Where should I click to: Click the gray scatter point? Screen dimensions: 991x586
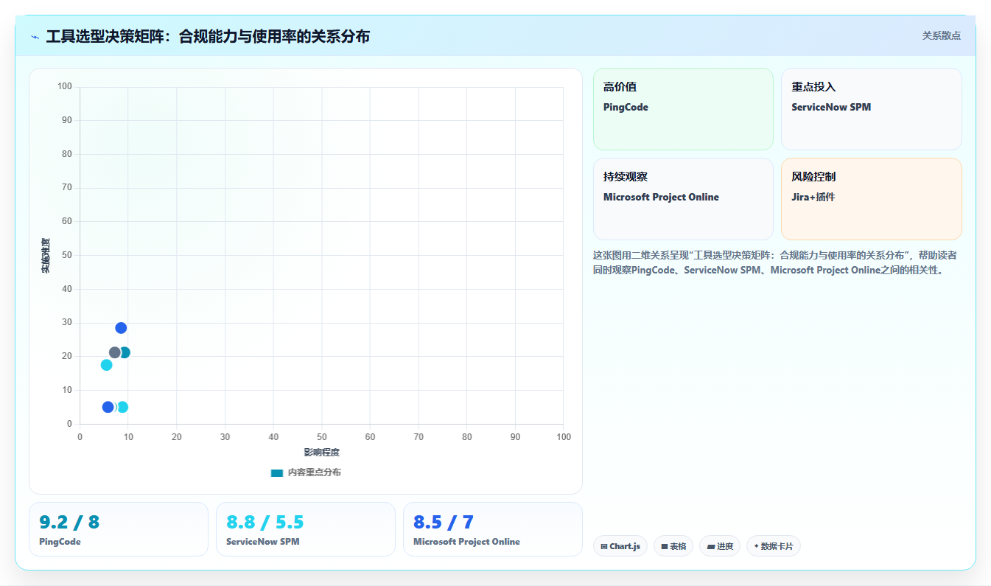pyautogui.click(x=115, y=352)
